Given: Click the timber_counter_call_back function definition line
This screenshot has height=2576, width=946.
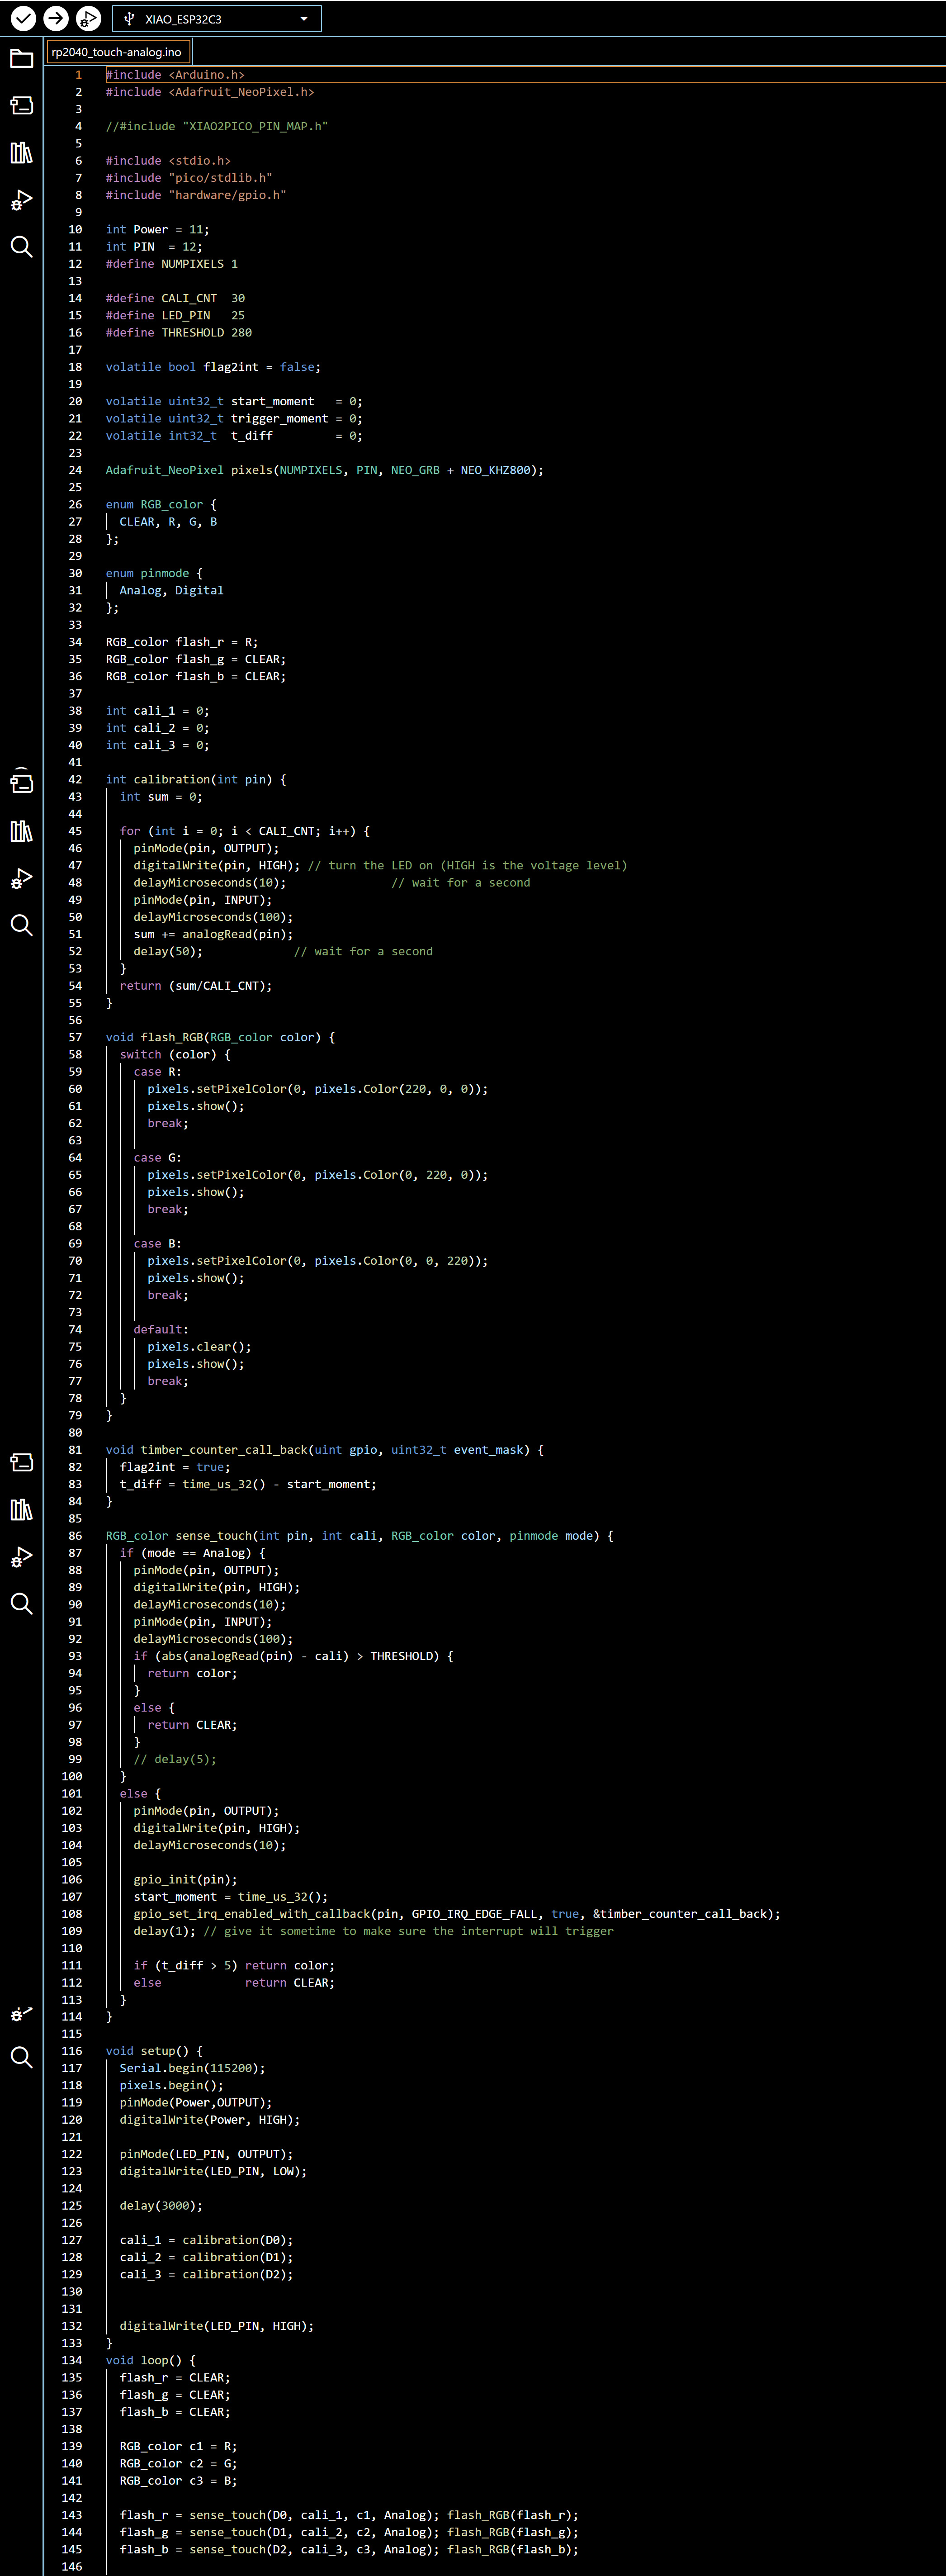Looking at the screenshot, I should [325, 1450].
